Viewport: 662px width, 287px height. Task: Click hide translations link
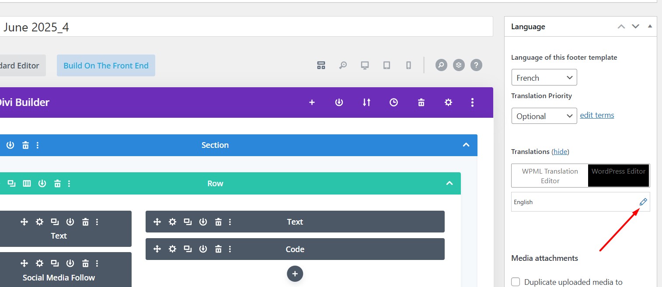560,151
